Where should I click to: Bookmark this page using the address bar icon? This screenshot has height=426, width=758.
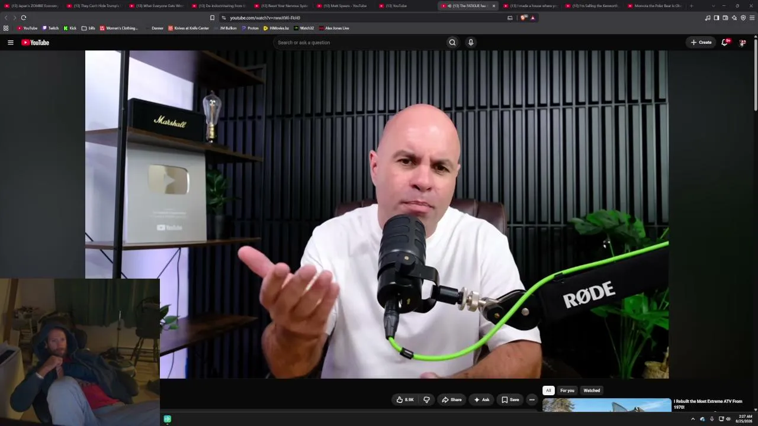213,18
